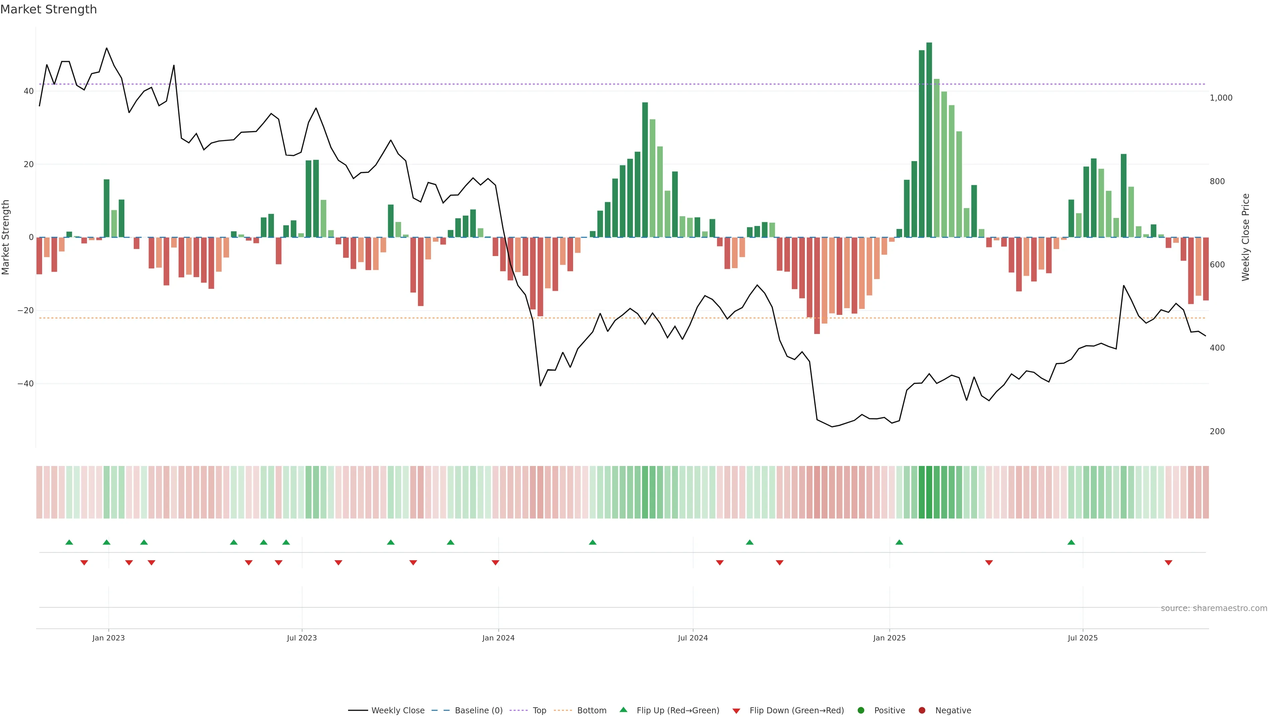
Task: Click the Positive green circle legend icon
Action: tap(861, 711)
